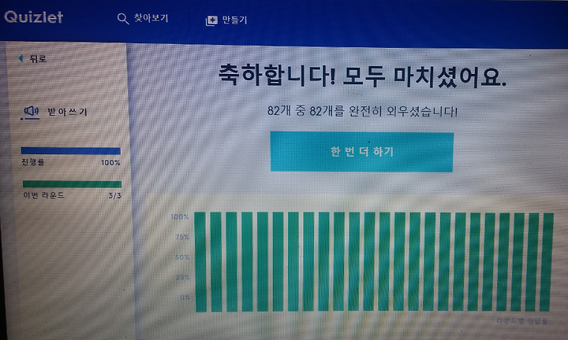Click the 축하합니다 heading

click(362, 75)
